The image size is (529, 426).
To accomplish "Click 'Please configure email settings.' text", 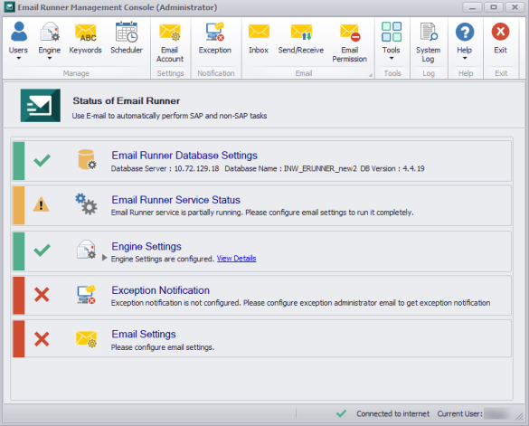I will click(x=163, y=347).
